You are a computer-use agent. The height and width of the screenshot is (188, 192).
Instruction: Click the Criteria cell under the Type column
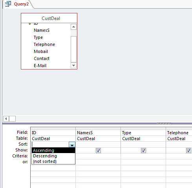click(x=143, y=156)
